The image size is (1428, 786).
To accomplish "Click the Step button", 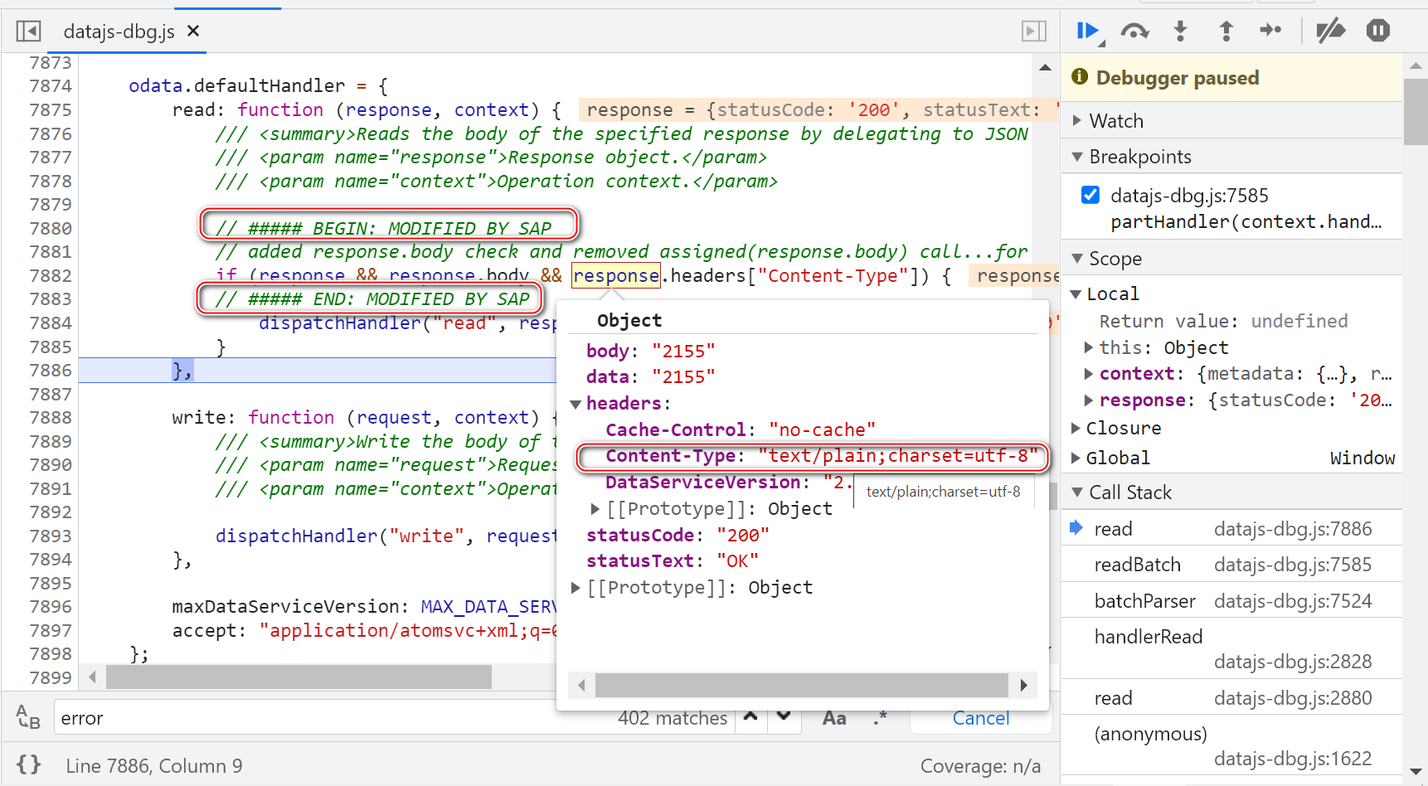I will (x=1270, y=32).
